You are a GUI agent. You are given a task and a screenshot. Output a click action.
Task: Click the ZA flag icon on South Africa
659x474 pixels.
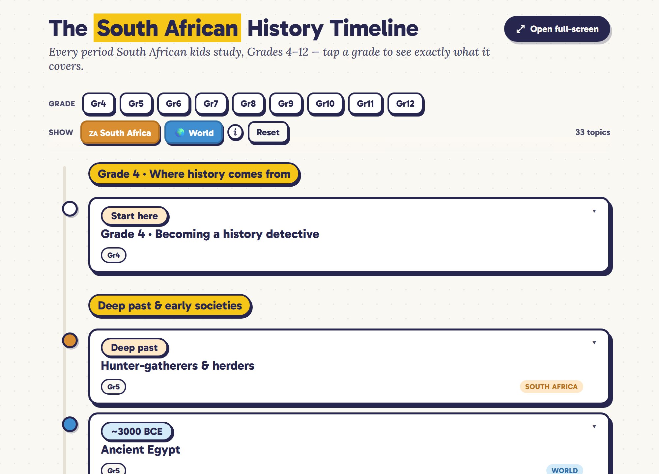93,133
